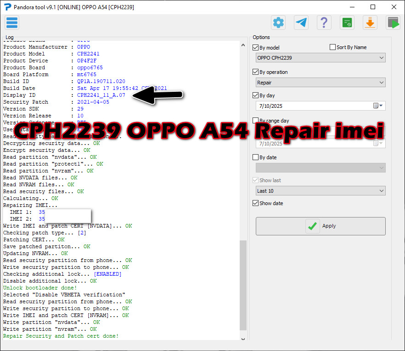
Task: Click the orange download arrow icon
Action: (x=370, y=23)
